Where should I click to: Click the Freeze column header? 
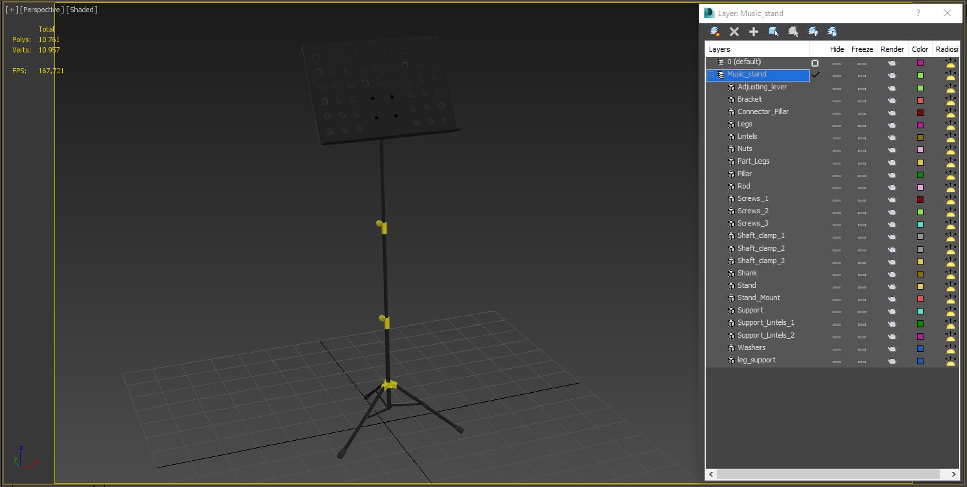[862, 49]
